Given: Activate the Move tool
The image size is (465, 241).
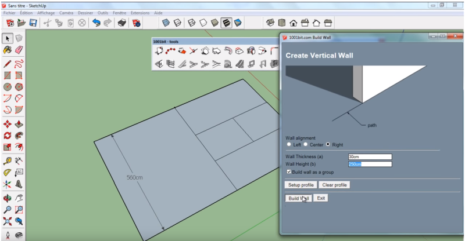Looking at the screenshot, I should point(8,124).
